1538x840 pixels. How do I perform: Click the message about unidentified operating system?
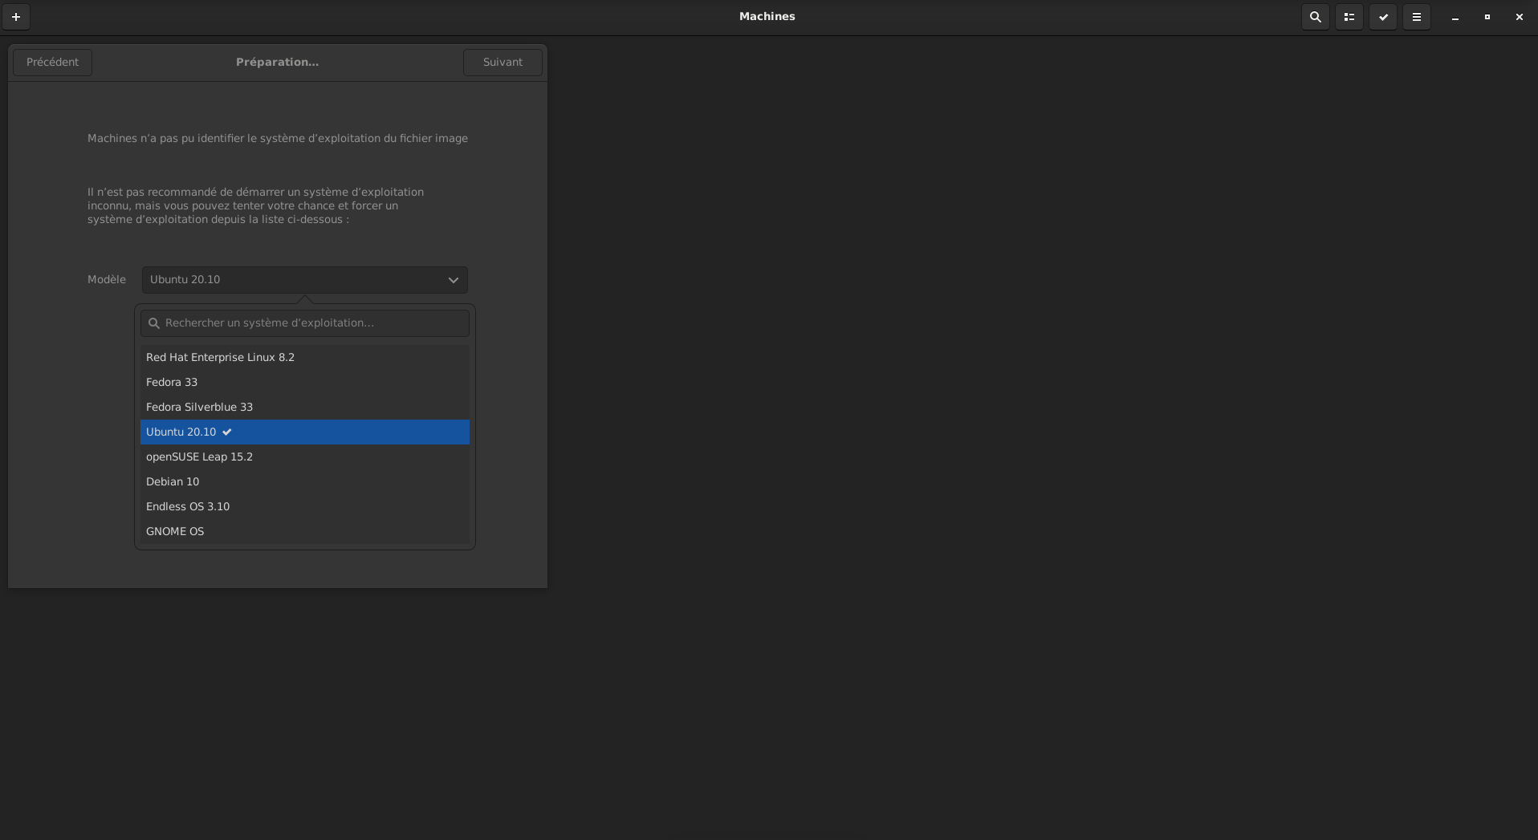click(278, 139)
